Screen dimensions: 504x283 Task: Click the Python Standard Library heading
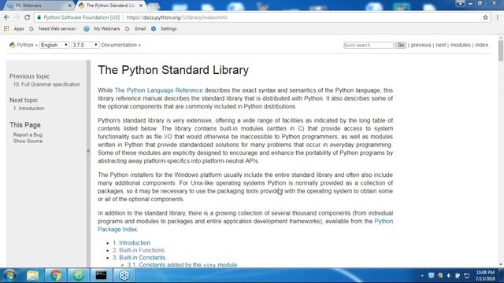click(173, 70)
